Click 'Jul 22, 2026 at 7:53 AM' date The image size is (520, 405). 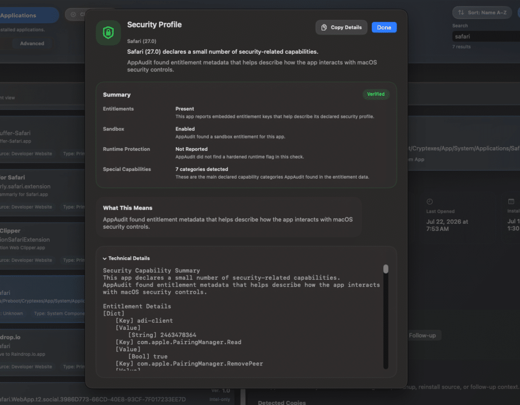(447, 225)
